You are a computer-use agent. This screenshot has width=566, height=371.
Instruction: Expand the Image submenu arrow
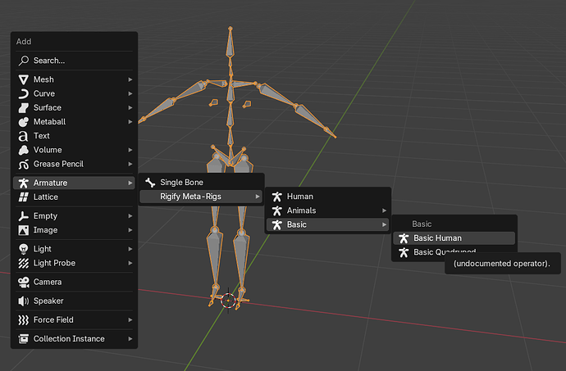pos(130,229)
